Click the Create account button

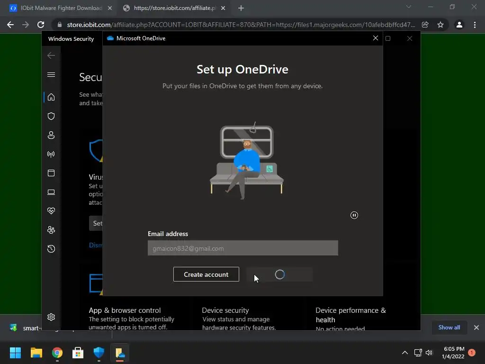pyautogui.click(x=206, y=274)
